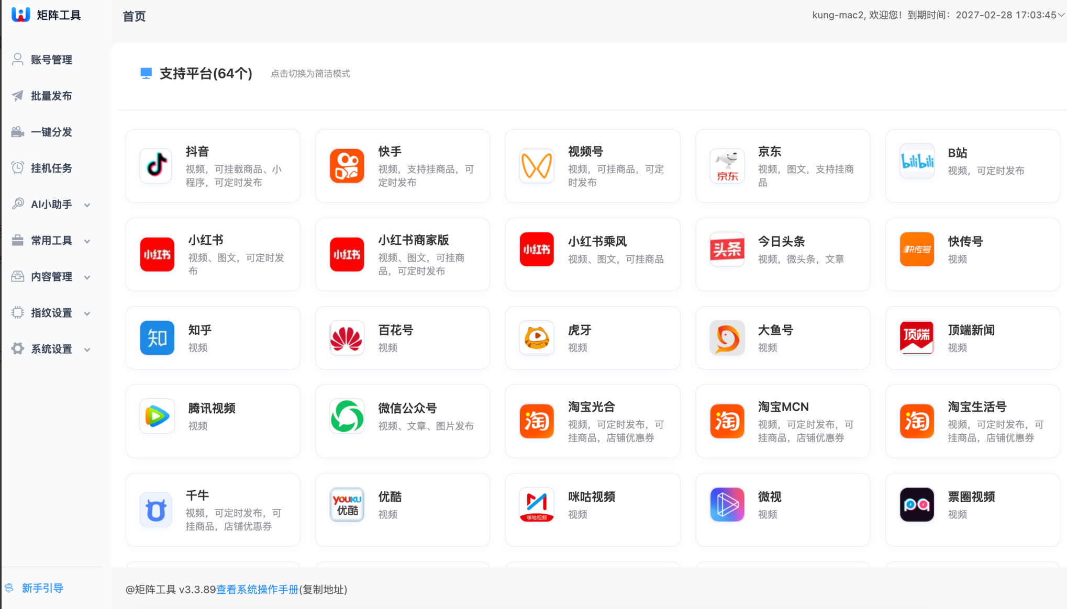Click the 微信公众号 platform name text
The height and width of the screenshot is (609, 1067).
click(x=407, y=408)
